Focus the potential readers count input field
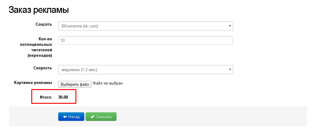This screenshot has width=318, height=134. pyautogui.click(x=146, y=40)
